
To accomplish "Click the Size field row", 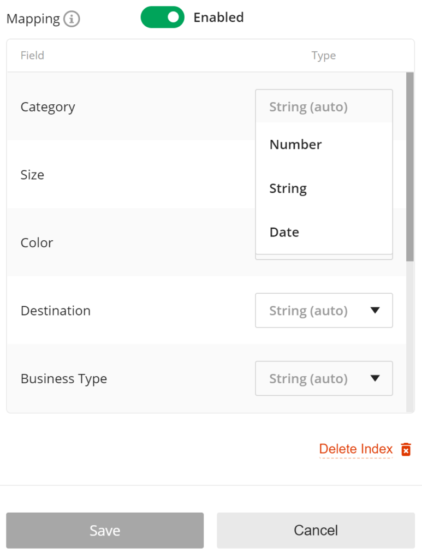I will click(x=32, y=175).
